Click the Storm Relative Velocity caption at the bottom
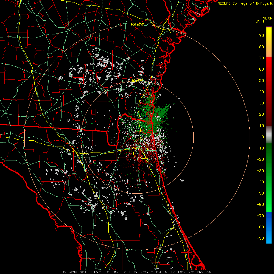This screenshot has height=274, width=274. point(137,272)
